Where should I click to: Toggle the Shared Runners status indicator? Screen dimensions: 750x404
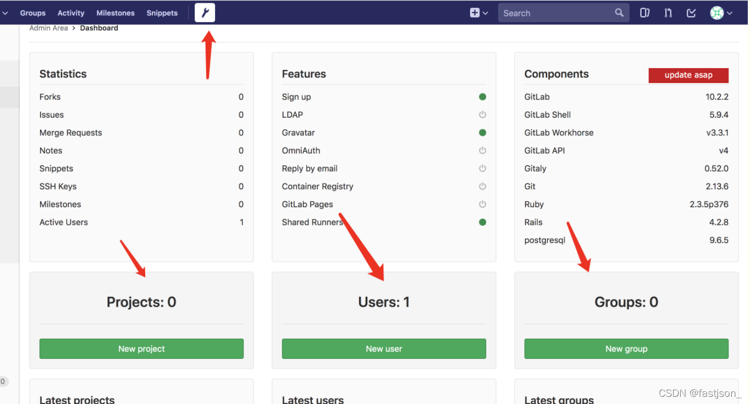(482, 222)
